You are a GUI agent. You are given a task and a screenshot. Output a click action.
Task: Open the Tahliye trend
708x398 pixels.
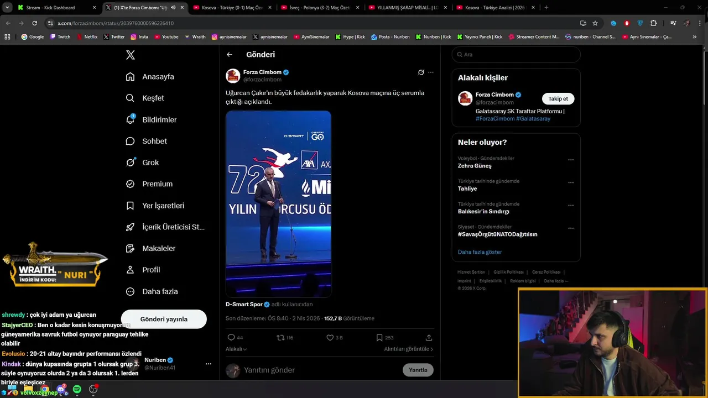(467, 188)
